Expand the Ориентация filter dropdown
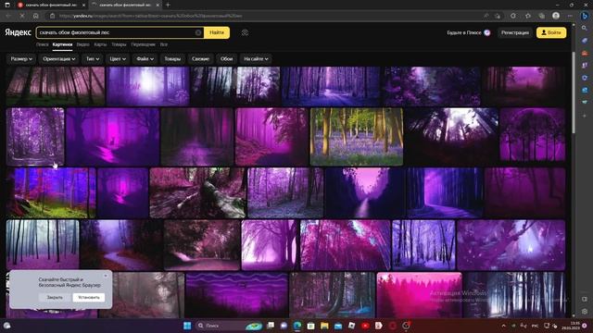The height and width of the screenshot is (333, 593). tap(59, 59)
